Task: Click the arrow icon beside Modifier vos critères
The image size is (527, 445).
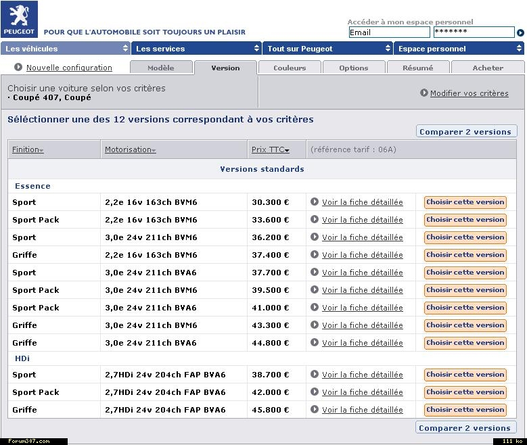Action: point(424,93)
